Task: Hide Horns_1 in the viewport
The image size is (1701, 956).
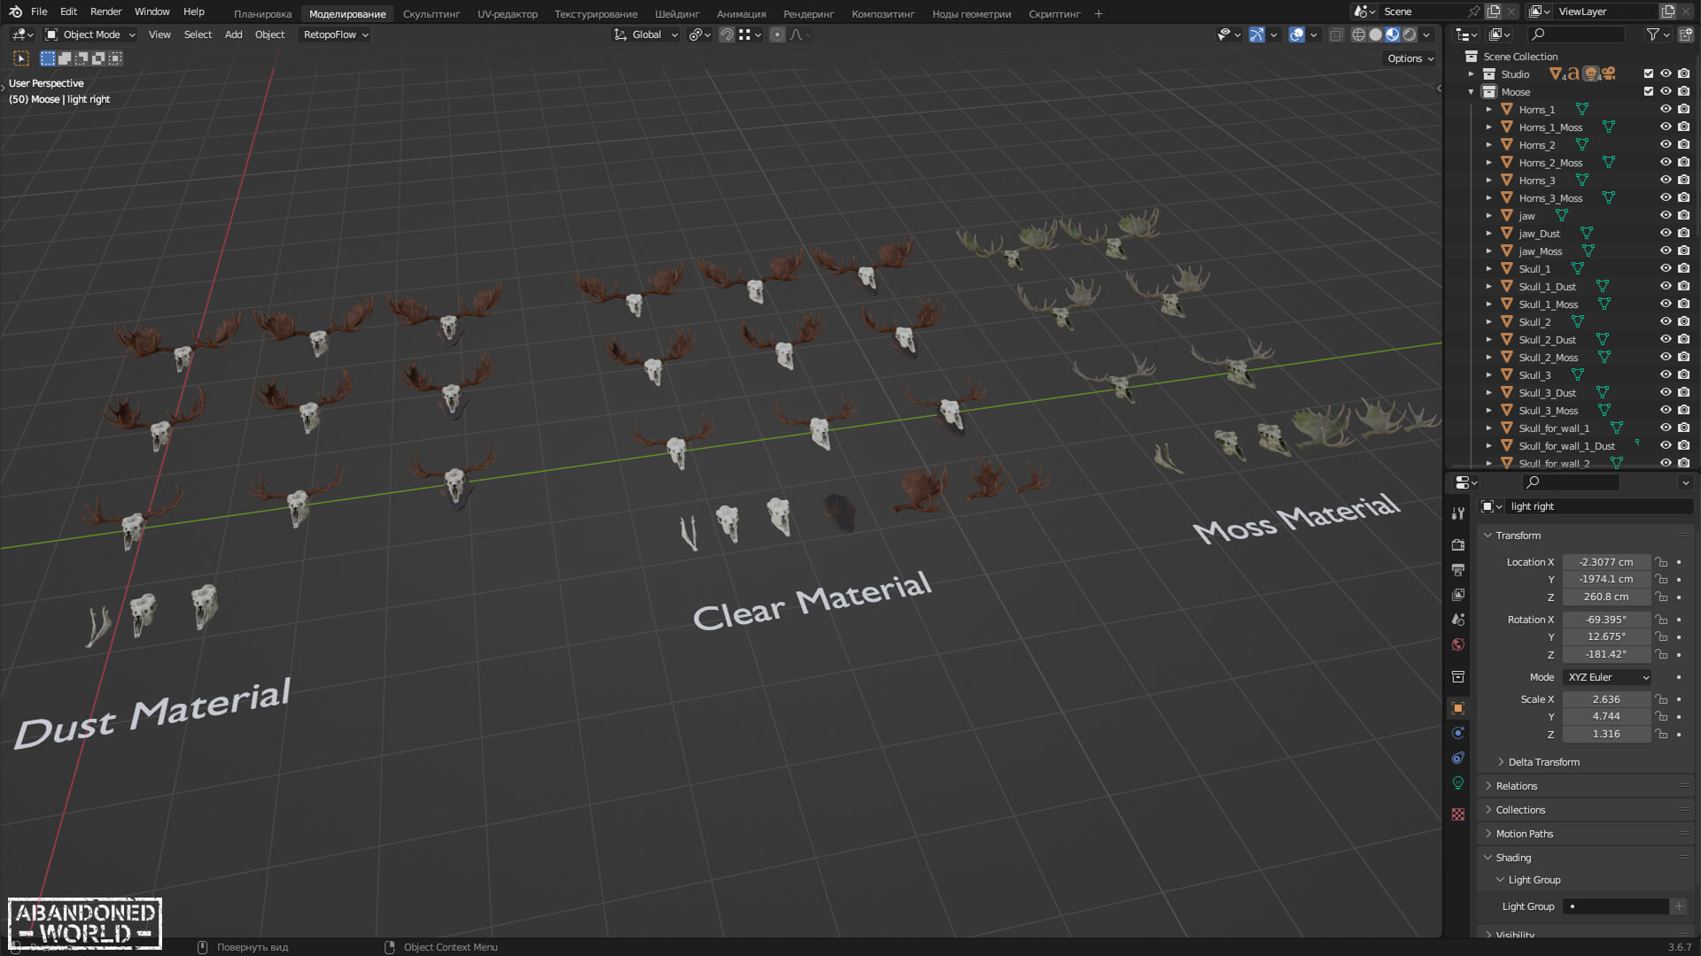Action: (x=1666, y=110)
